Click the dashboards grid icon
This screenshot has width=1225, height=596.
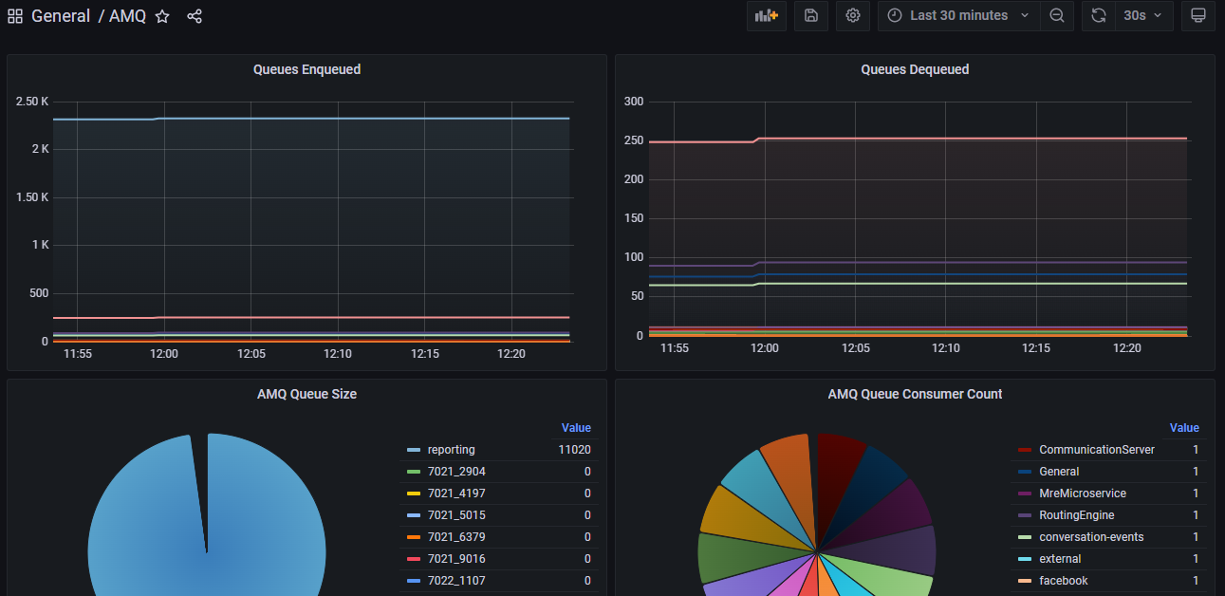coord(15,16)
